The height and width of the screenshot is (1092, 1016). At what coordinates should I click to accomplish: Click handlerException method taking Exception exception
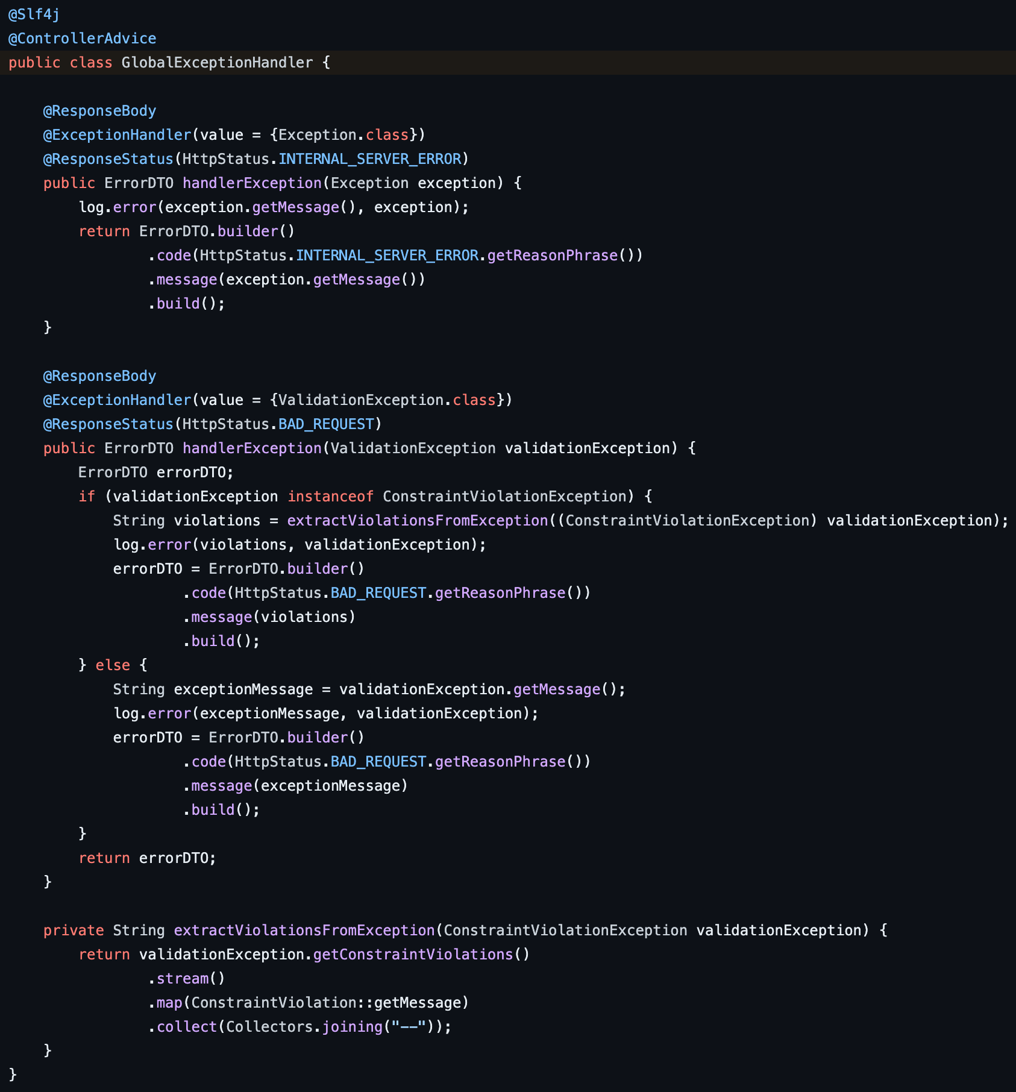252,183
